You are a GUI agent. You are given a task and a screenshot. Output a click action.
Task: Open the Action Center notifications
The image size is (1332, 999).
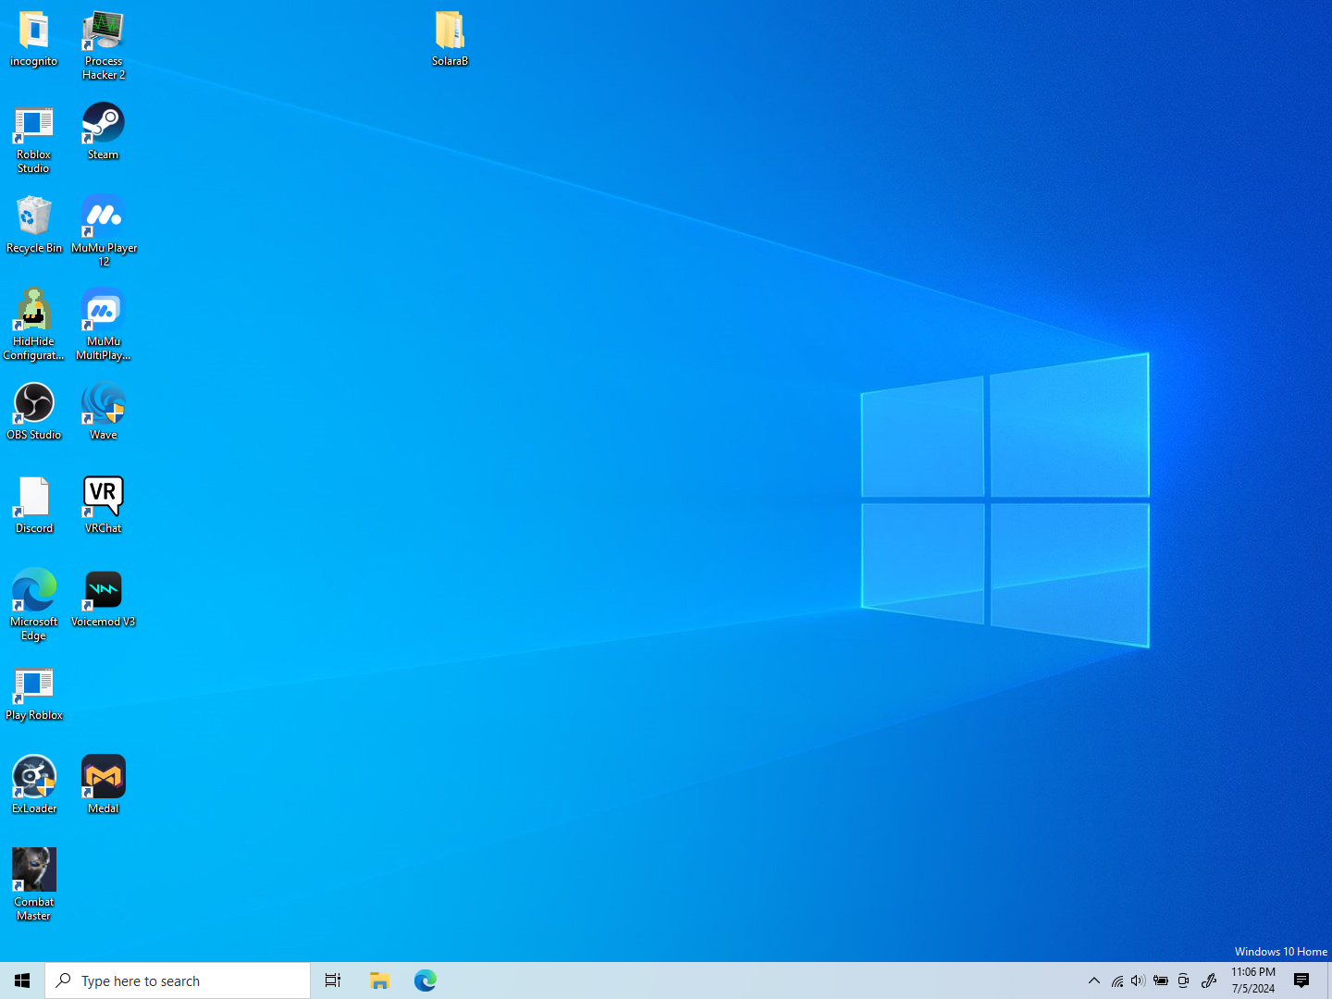[x=1301, y=980]
